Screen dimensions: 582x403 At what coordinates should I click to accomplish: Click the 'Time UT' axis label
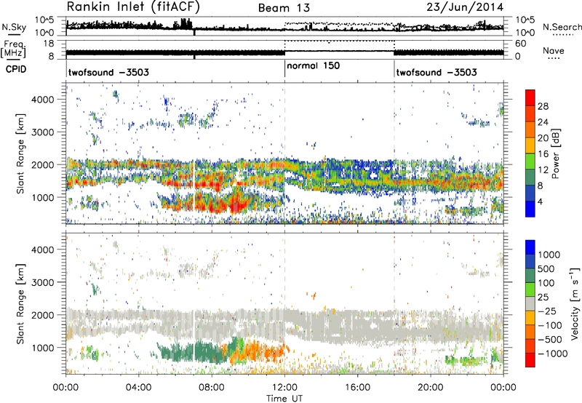[284, 399]
